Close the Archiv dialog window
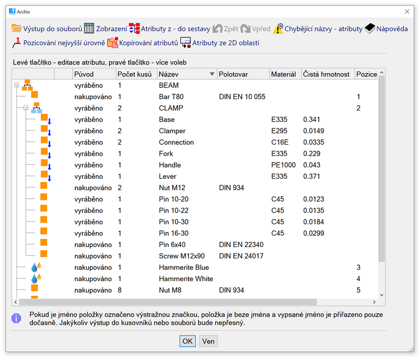The width and height of the screenshot is (420, 357). point(407,11)
